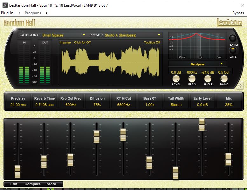
Task: Click the Compare button
Action: (32, 184)
